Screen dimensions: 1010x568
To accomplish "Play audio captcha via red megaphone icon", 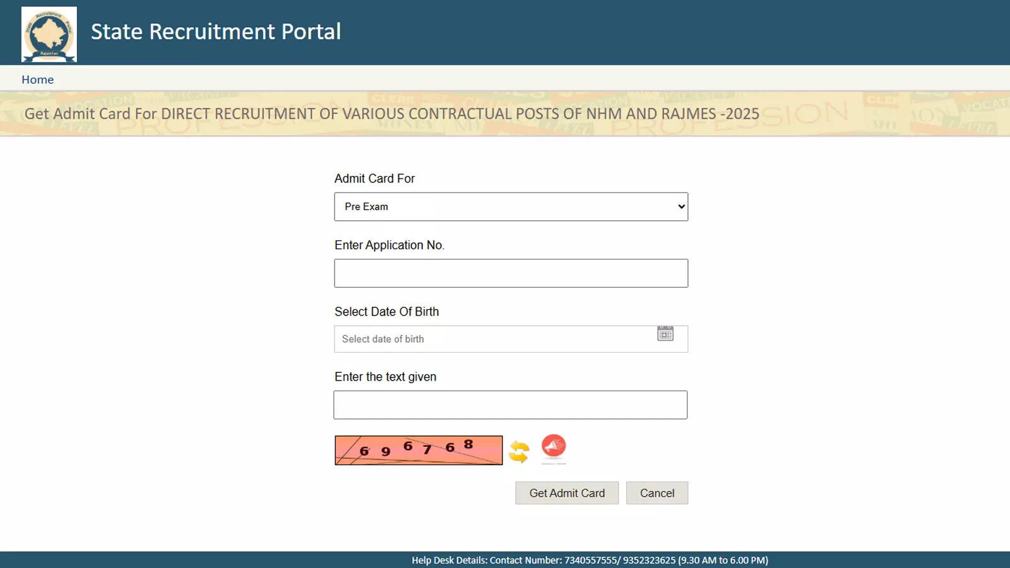I will 554,447.
